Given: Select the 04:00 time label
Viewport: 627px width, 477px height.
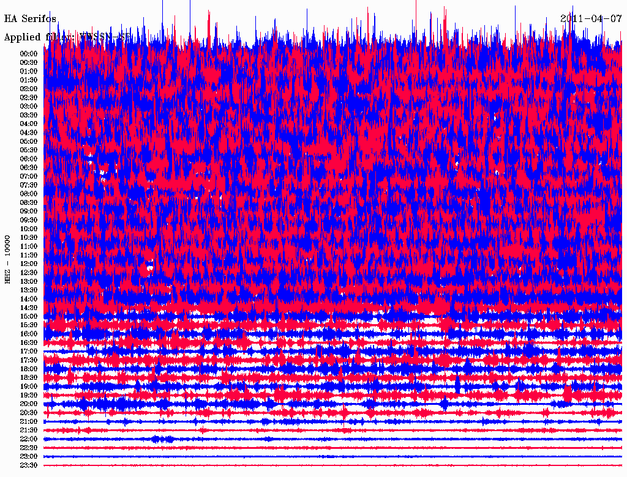Looking at the screenshot, I should pyautogui.click(x=29, y=124).
